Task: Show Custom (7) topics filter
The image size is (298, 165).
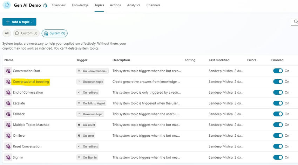Action: coord(26,33)
